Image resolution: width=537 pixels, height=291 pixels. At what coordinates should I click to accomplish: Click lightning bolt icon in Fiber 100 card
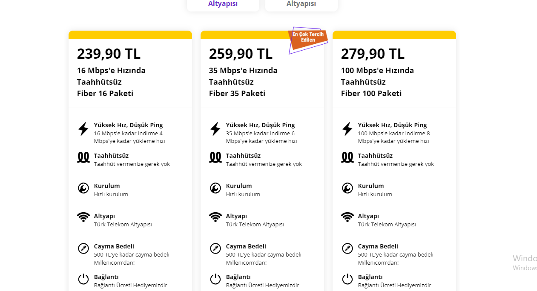pyautogui.click(x=347, y=129)
